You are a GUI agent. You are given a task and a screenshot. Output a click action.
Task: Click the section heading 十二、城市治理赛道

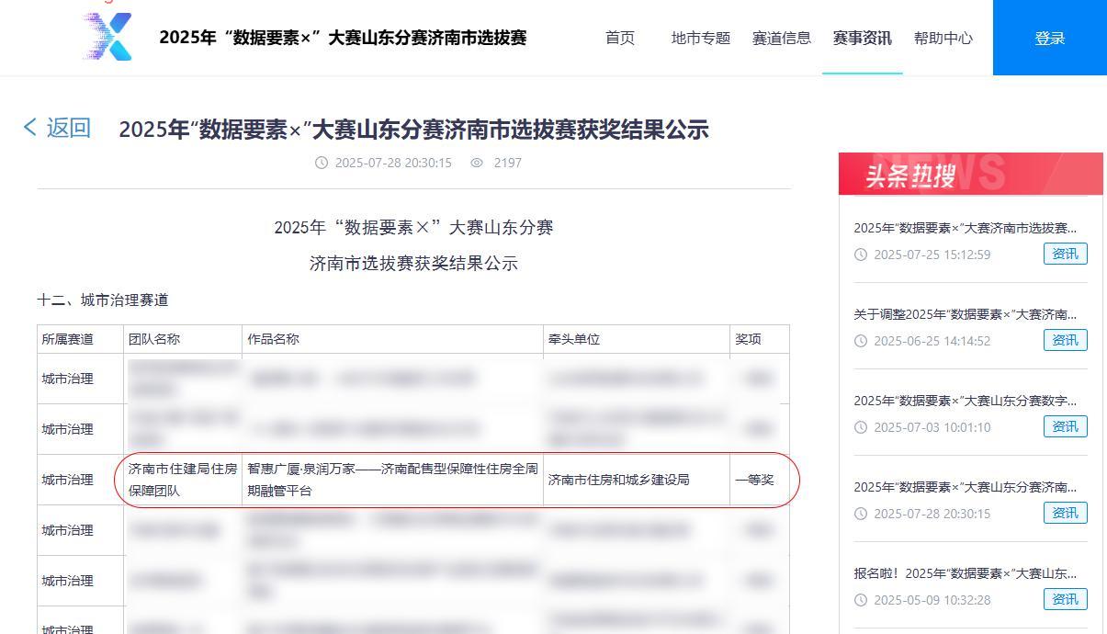[103, 300]
